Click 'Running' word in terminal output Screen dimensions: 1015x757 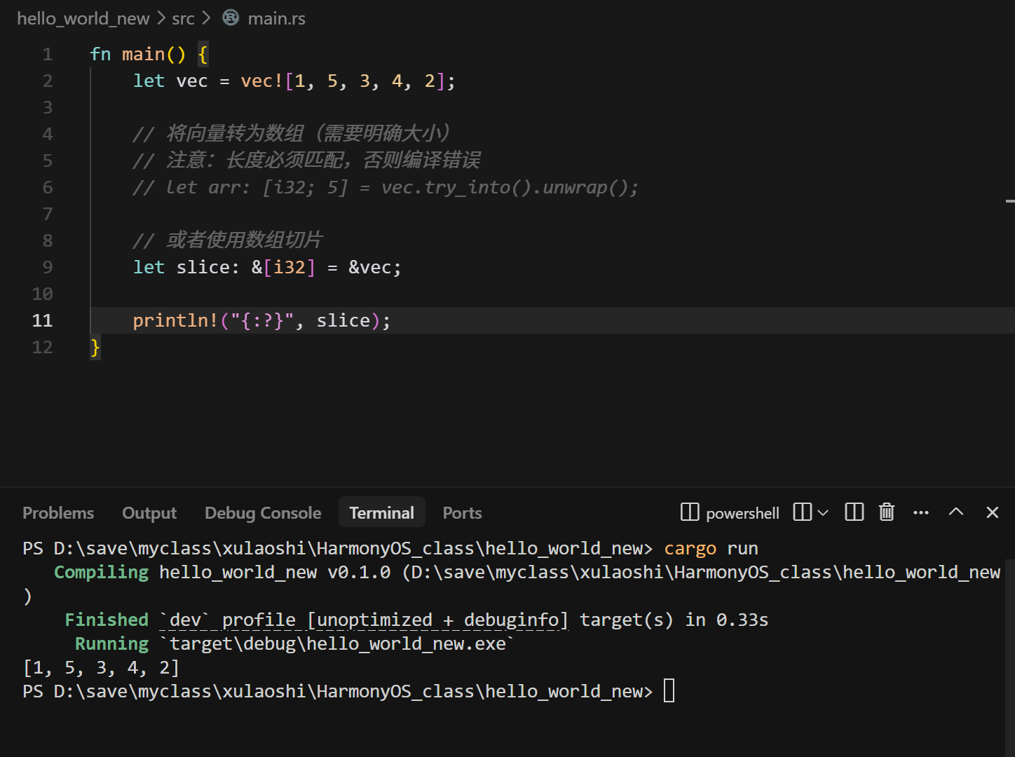112,643
